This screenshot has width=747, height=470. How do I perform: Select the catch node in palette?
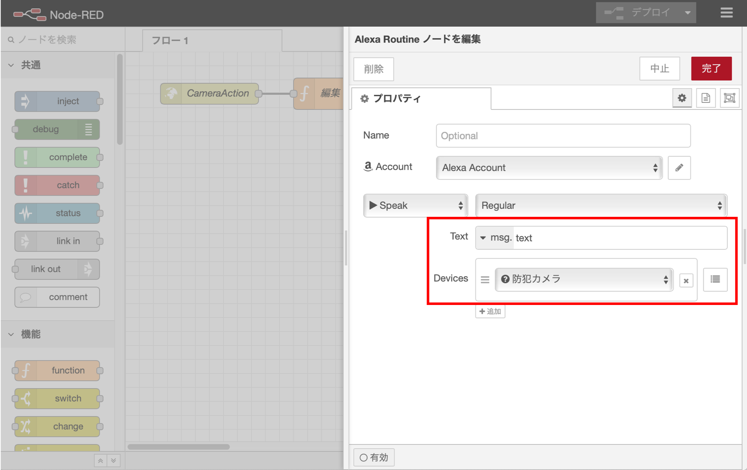click(x=57, y=185)
